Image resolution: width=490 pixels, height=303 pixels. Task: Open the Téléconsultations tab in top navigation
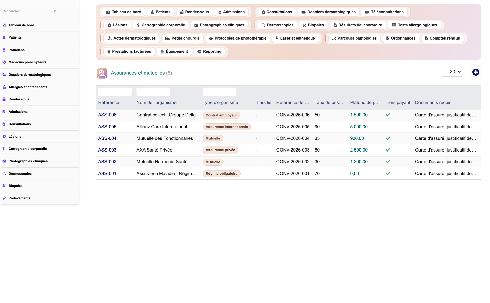(x=384, y=12)
